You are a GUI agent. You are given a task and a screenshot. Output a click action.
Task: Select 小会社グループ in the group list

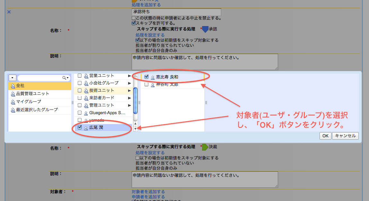click(103, 83)
